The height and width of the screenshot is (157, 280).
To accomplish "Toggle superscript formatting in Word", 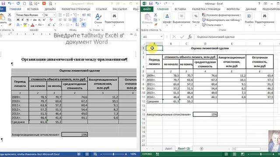I will 45,20.
